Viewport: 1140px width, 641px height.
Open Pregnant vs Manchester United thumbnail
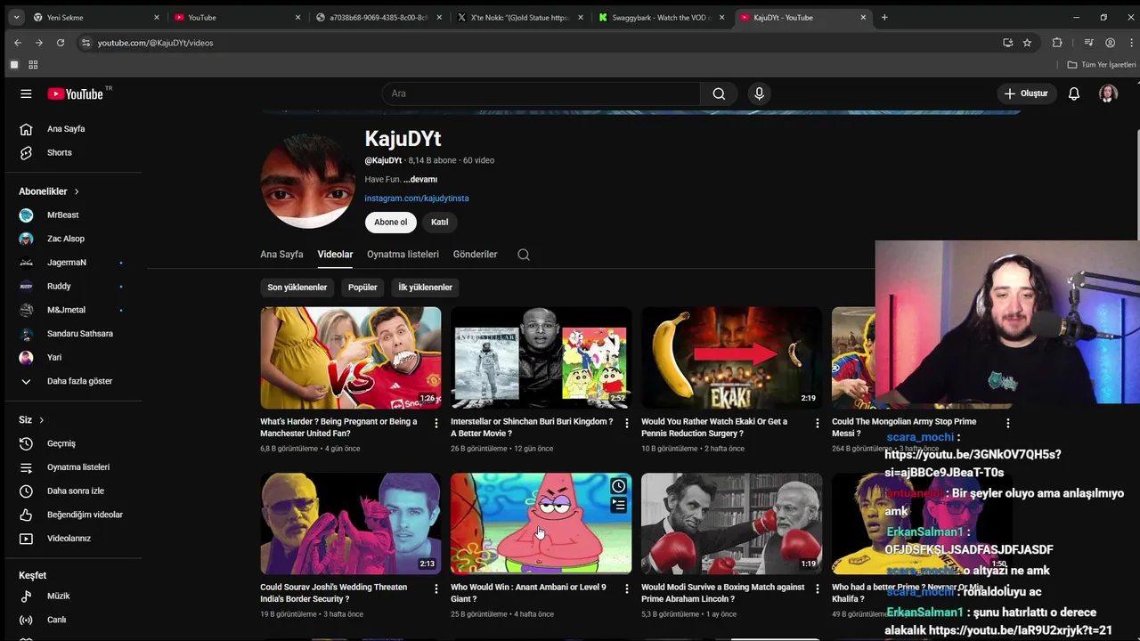(350, 358)
